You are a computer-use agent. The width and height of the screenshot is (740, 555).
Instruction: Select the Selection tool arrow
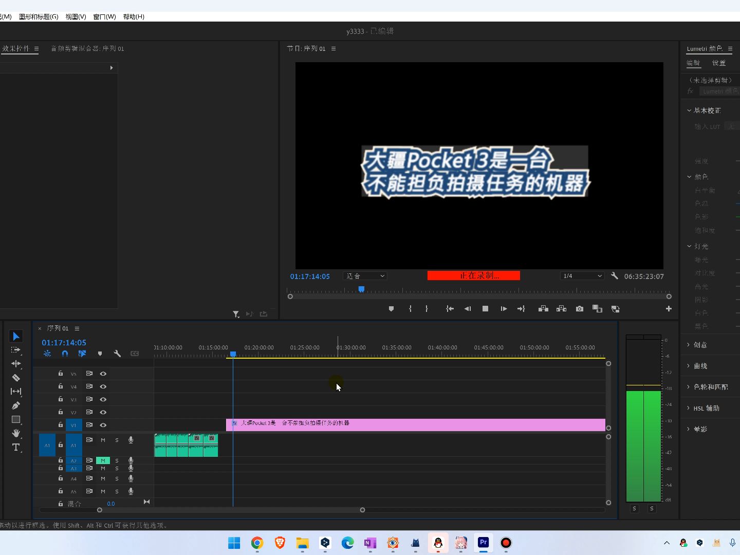tap(16, 336)
